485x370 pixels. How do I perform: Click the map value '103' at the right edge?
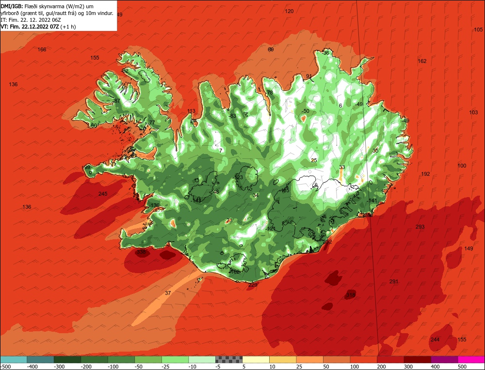(473, 112)
